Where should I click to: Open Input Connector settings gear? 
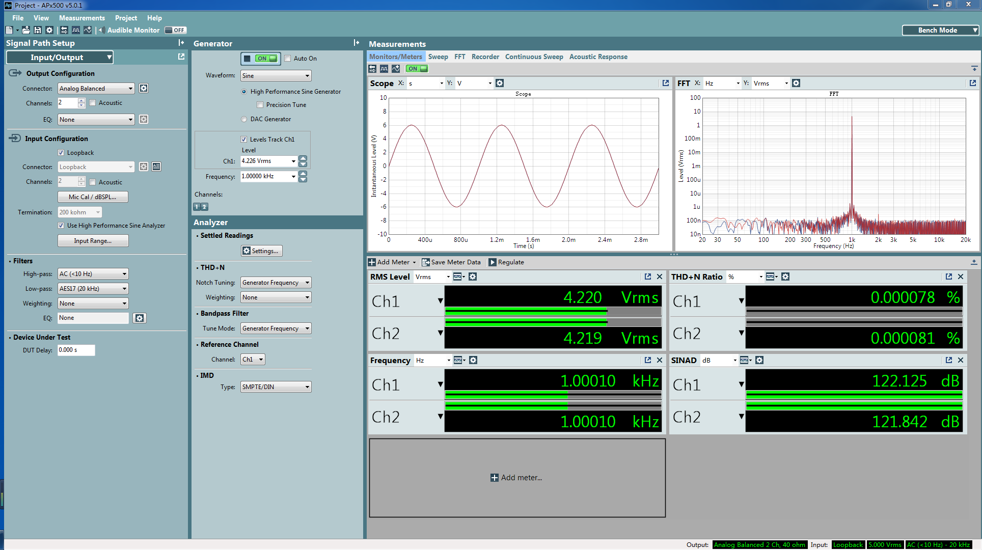(x=144, y=167)
